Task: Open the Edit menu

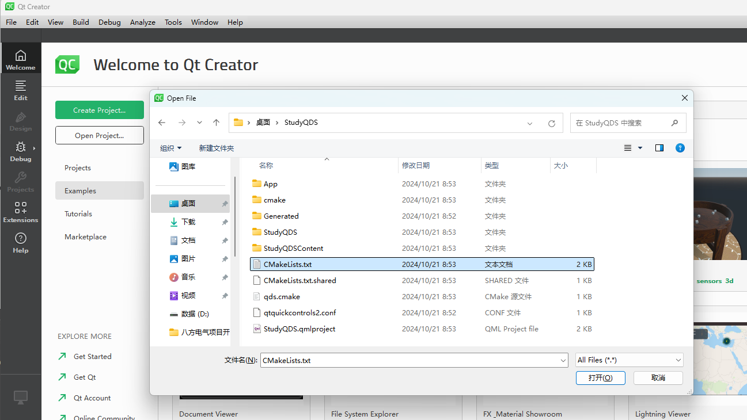Action: (x=32, y=22)
